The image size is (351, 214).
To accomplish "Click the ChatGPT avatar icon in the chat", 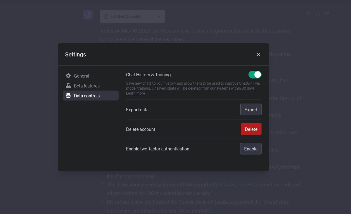I will point(88,15).
